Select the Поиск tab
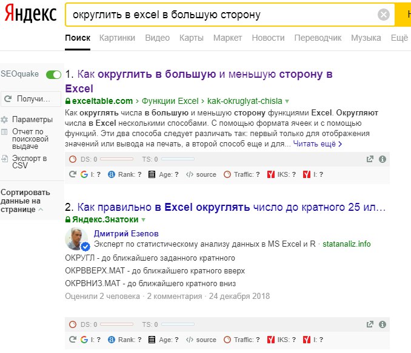411x353 pixels. click(78, 38)
